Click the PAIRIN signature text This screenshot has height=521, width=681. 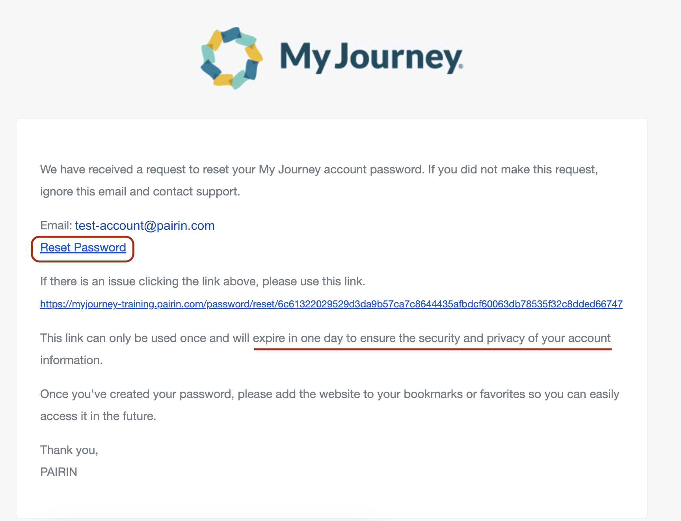[59, 472]
